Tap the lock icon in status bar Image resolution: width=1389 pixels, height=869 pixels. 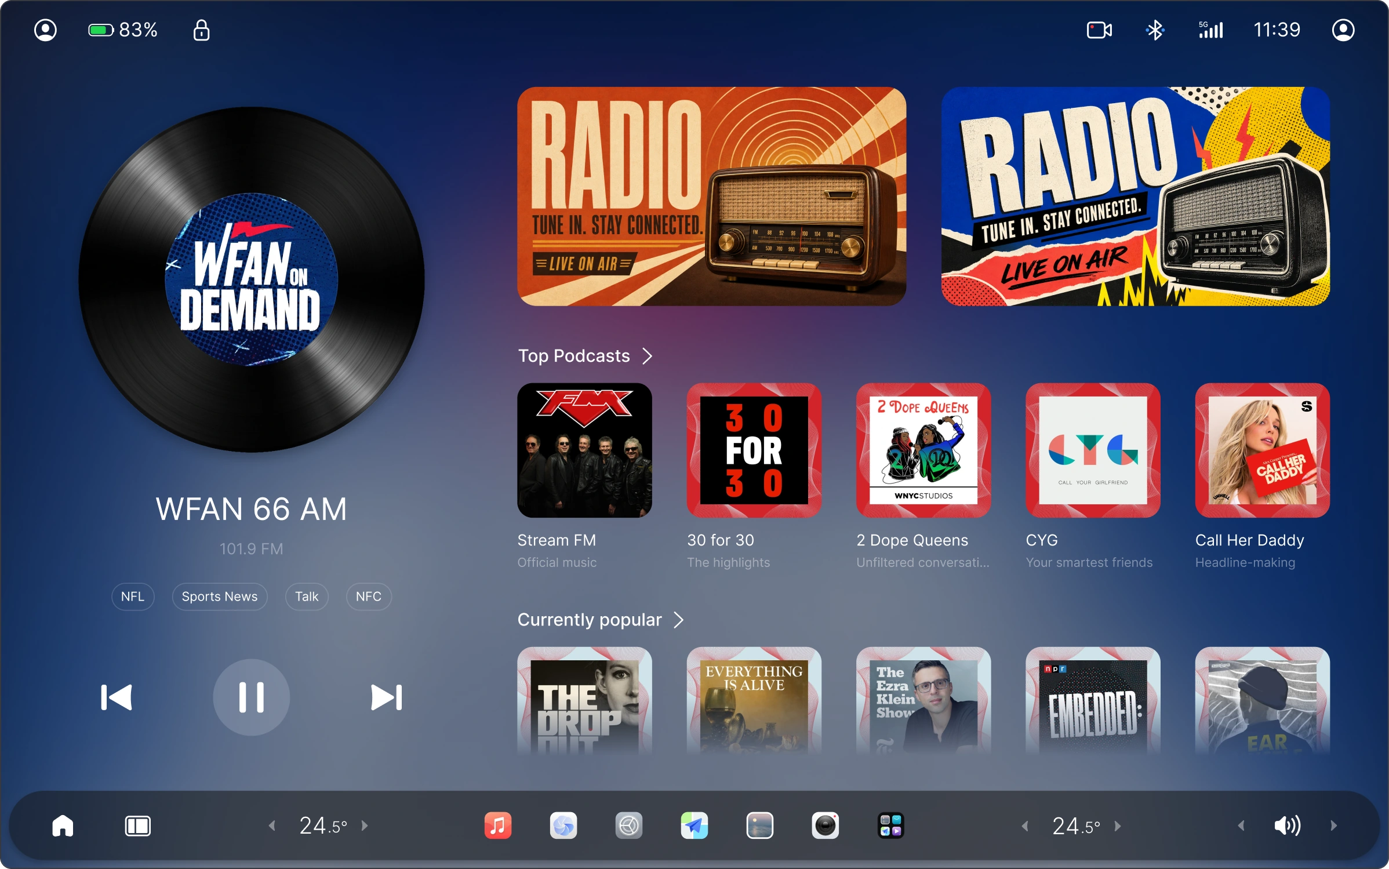point(201,30)
